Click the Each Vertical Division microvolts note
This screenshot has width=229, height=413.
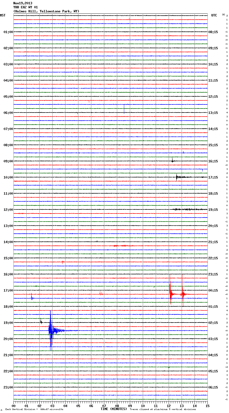pyautogui.click(x=34, y=409)
